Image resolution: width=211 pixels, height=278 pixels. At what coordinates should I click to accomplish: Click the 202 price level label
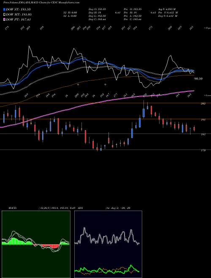[x=203, y=104]
